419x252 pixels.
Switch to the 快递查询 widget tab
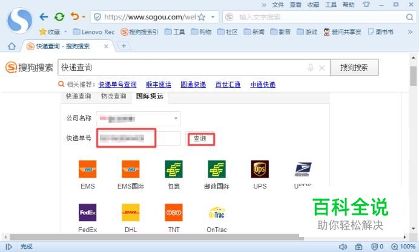tap(79, 96)
